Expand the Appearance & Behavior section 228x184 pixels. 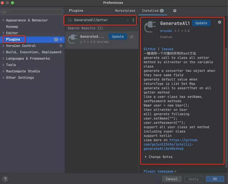(3, 21)
